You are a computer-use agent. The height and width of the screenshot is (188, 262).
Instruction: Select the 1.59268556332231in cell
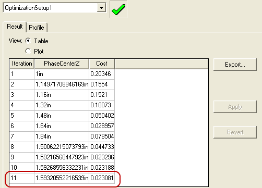point(62,168)
